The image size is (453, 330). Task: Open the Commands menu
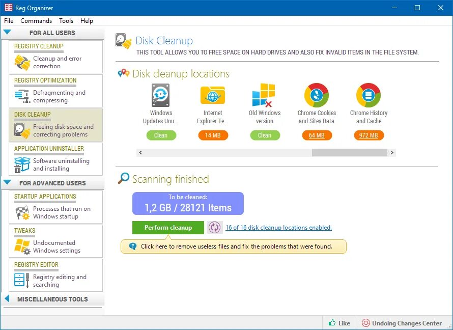pos(36,21)
